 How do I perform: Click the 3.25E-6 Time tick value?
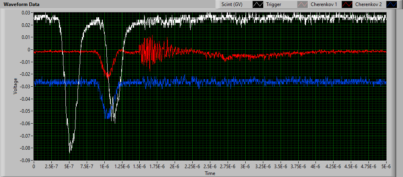[x=263, y=166]
